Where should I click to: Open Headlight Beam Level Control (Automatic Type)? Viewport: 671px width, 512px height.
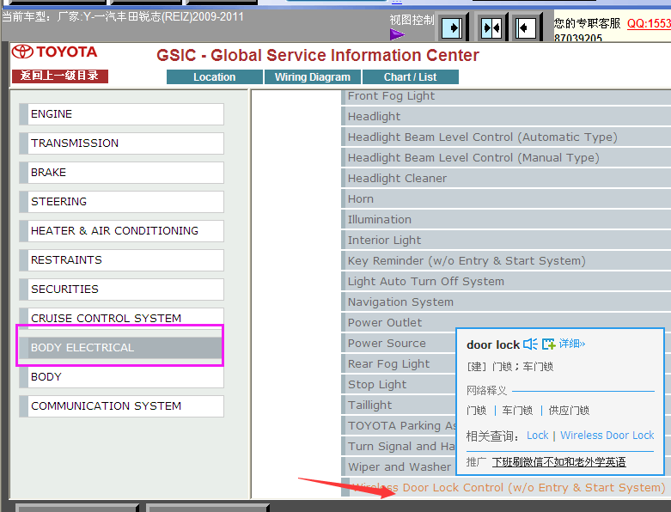506,137
